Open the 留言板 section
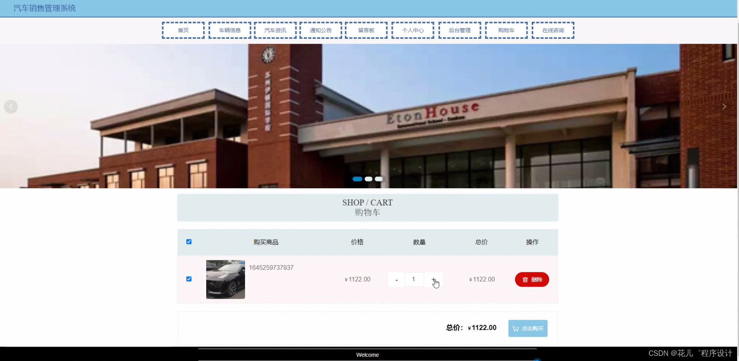This screenshot has width=739, height=361. pyautogui.click(x=366, y=30)
